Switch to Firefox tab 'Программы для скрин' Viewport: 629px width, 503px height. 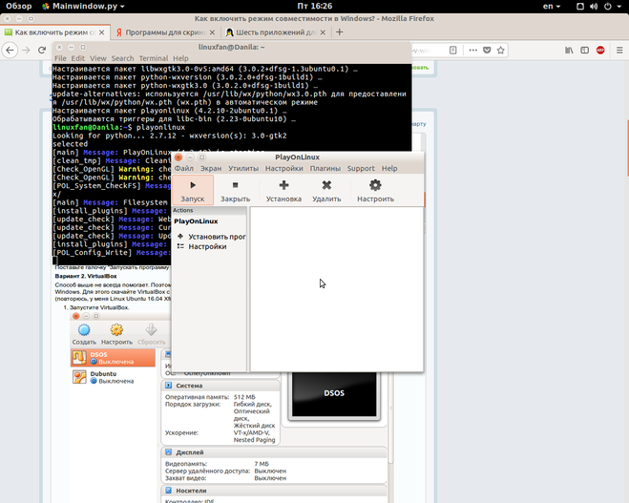(x=165, y=32)
